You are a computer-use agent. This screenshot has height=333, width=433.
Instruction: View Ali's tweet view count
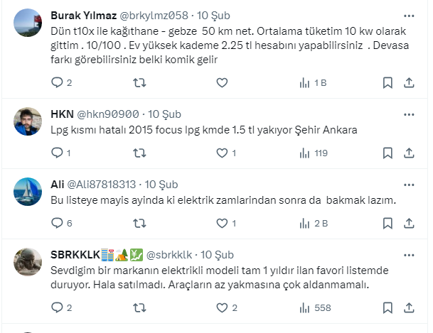314,223
